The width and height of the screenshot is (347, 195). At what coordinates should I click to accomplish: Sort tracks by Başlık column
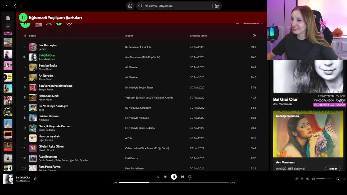pos(33,35)
